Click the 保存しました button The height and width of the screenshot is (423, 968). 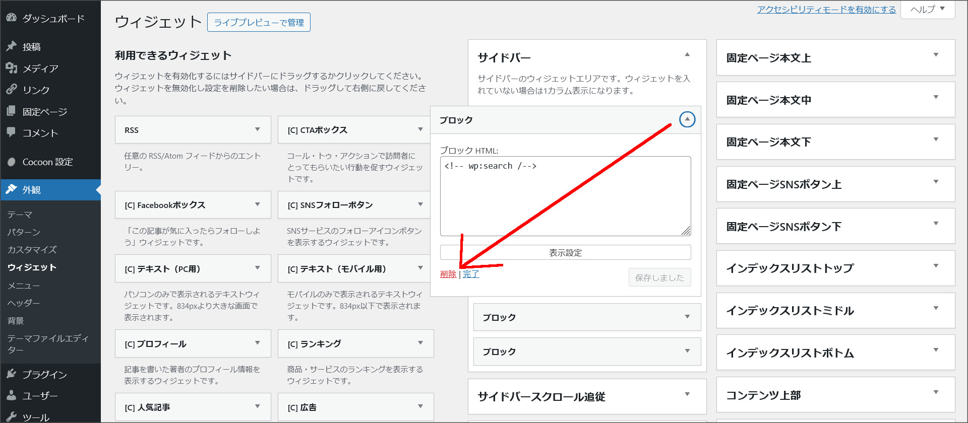pyautogui.click(x=659, y=277)
